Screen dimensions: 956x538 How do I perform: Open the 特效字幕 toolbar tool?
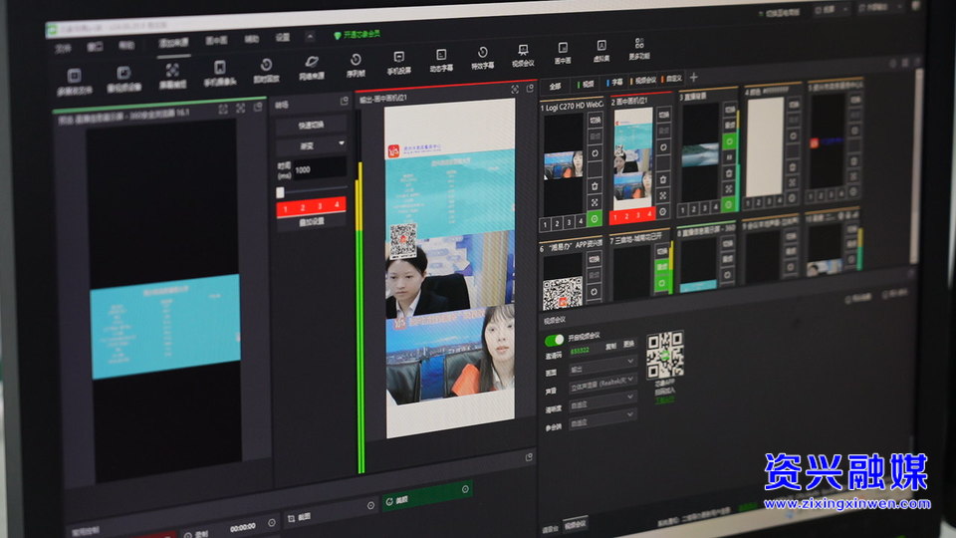click(482, 58)
